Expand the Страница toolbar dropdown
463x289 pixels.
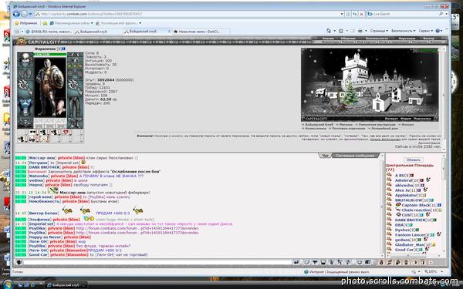coord(379,31)
